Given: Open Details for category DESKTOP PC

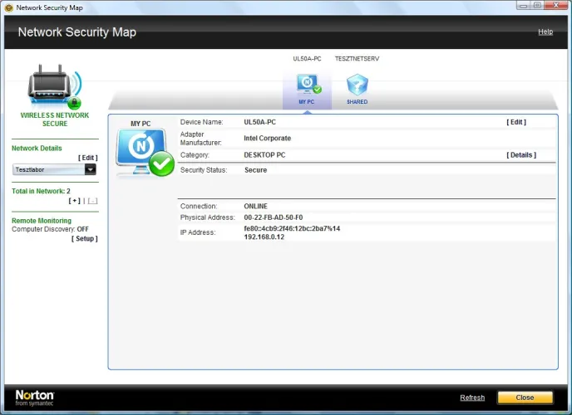Looking at the screenshot, I should point(521,154).
